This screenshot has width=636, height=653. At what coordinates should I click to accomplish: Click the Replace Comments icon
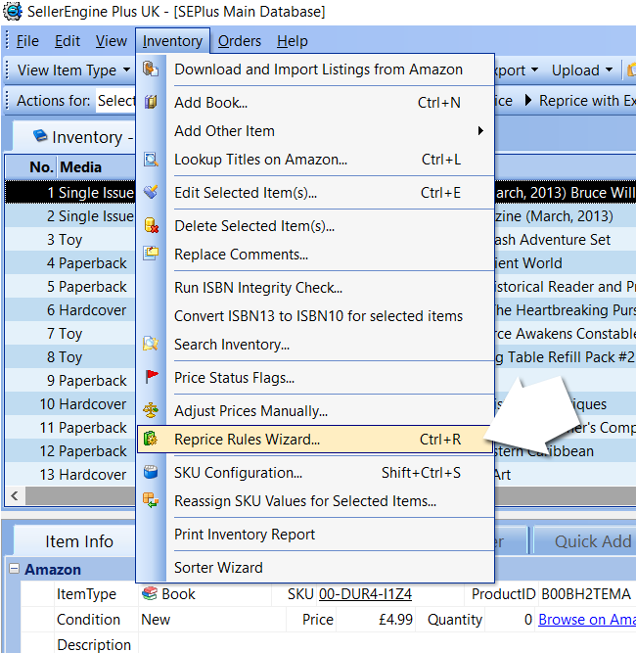point(151,254)
